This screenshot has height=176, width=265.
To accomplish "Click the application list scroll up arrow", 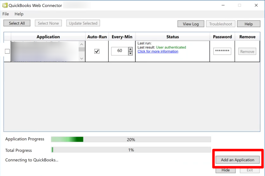I will tap(82, 44).
